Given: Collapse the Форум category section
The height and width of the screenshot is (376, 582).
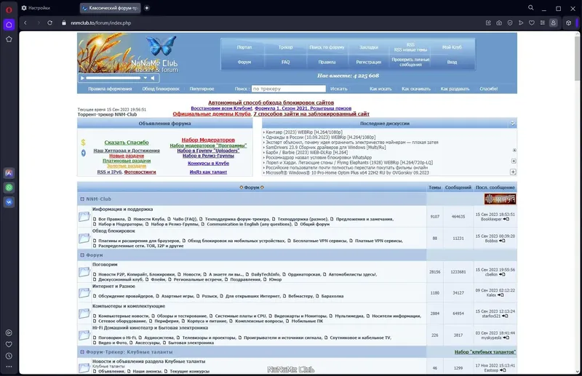Looking at the screenshot, I should (x=82, y=255).
